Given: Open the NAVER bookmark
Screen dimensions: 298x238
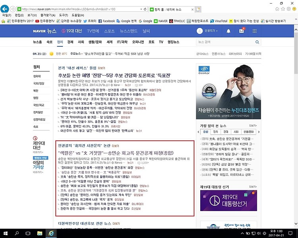Looking at the screenshot, I should click(161, 21).
